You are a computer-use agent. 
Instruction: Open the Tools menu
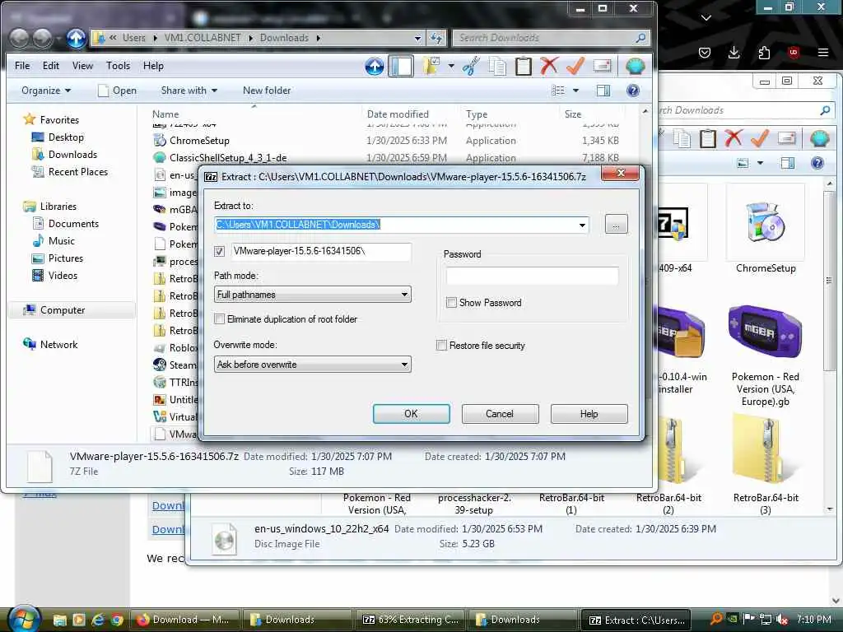point(118,66)
